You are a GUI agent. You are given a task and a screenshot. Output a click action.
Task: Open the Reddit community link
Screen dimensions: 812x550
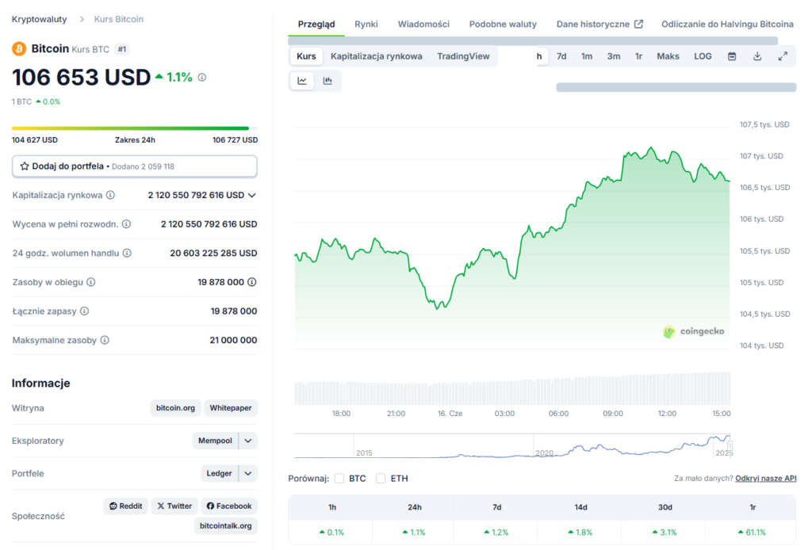[x=126, y=506]
